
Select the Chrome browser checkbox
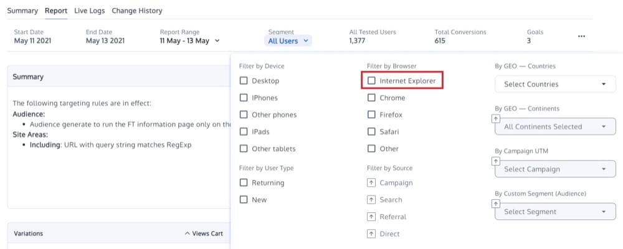point(372,98)
